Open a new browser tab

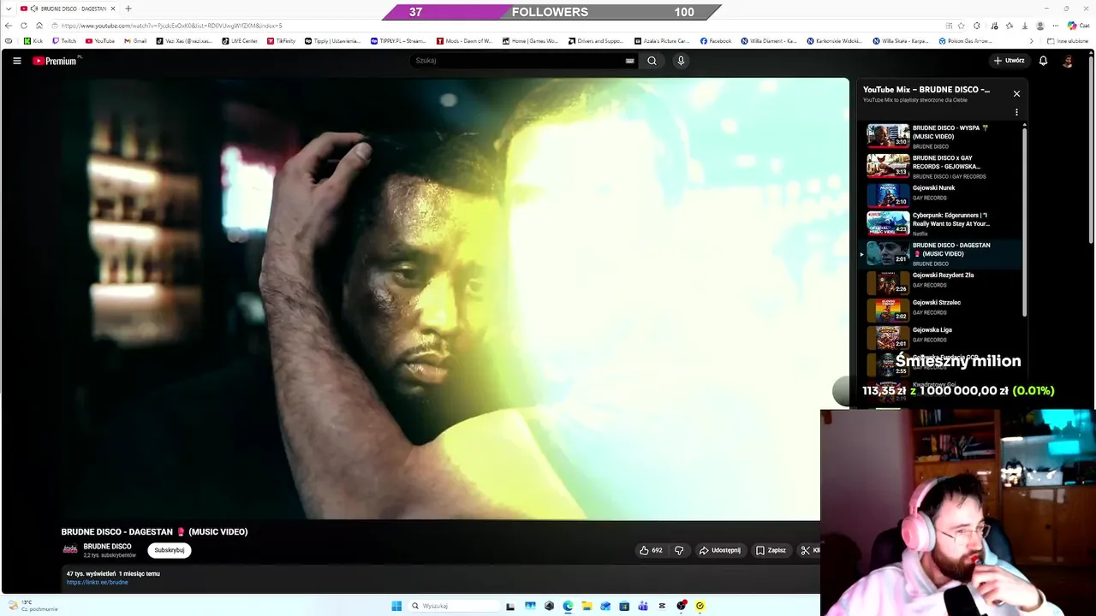[128, 9]
